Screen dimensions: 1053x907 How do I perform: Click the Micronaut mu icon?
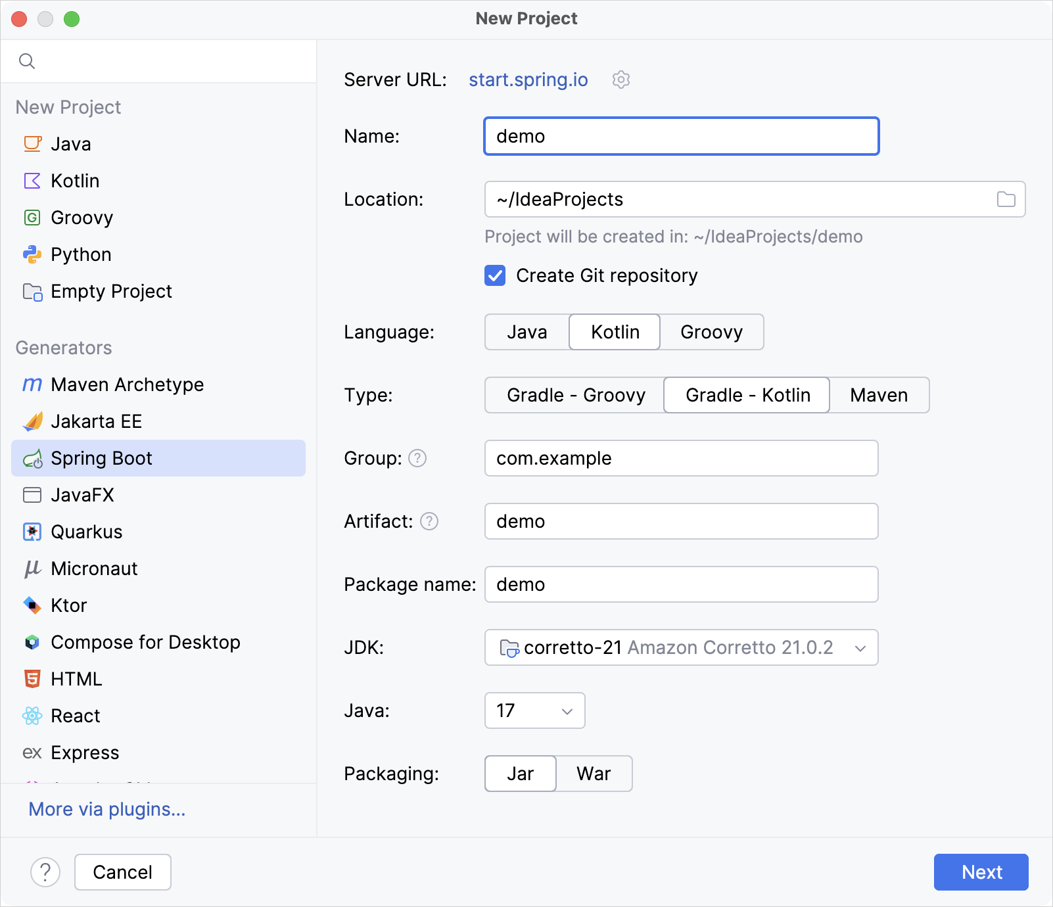tap(32, 569)
